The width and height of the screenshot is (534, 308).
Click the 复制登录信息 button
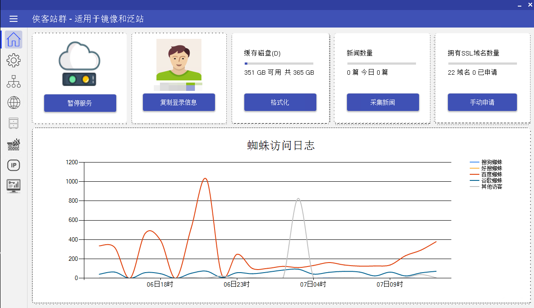click(x=179, y=102)
